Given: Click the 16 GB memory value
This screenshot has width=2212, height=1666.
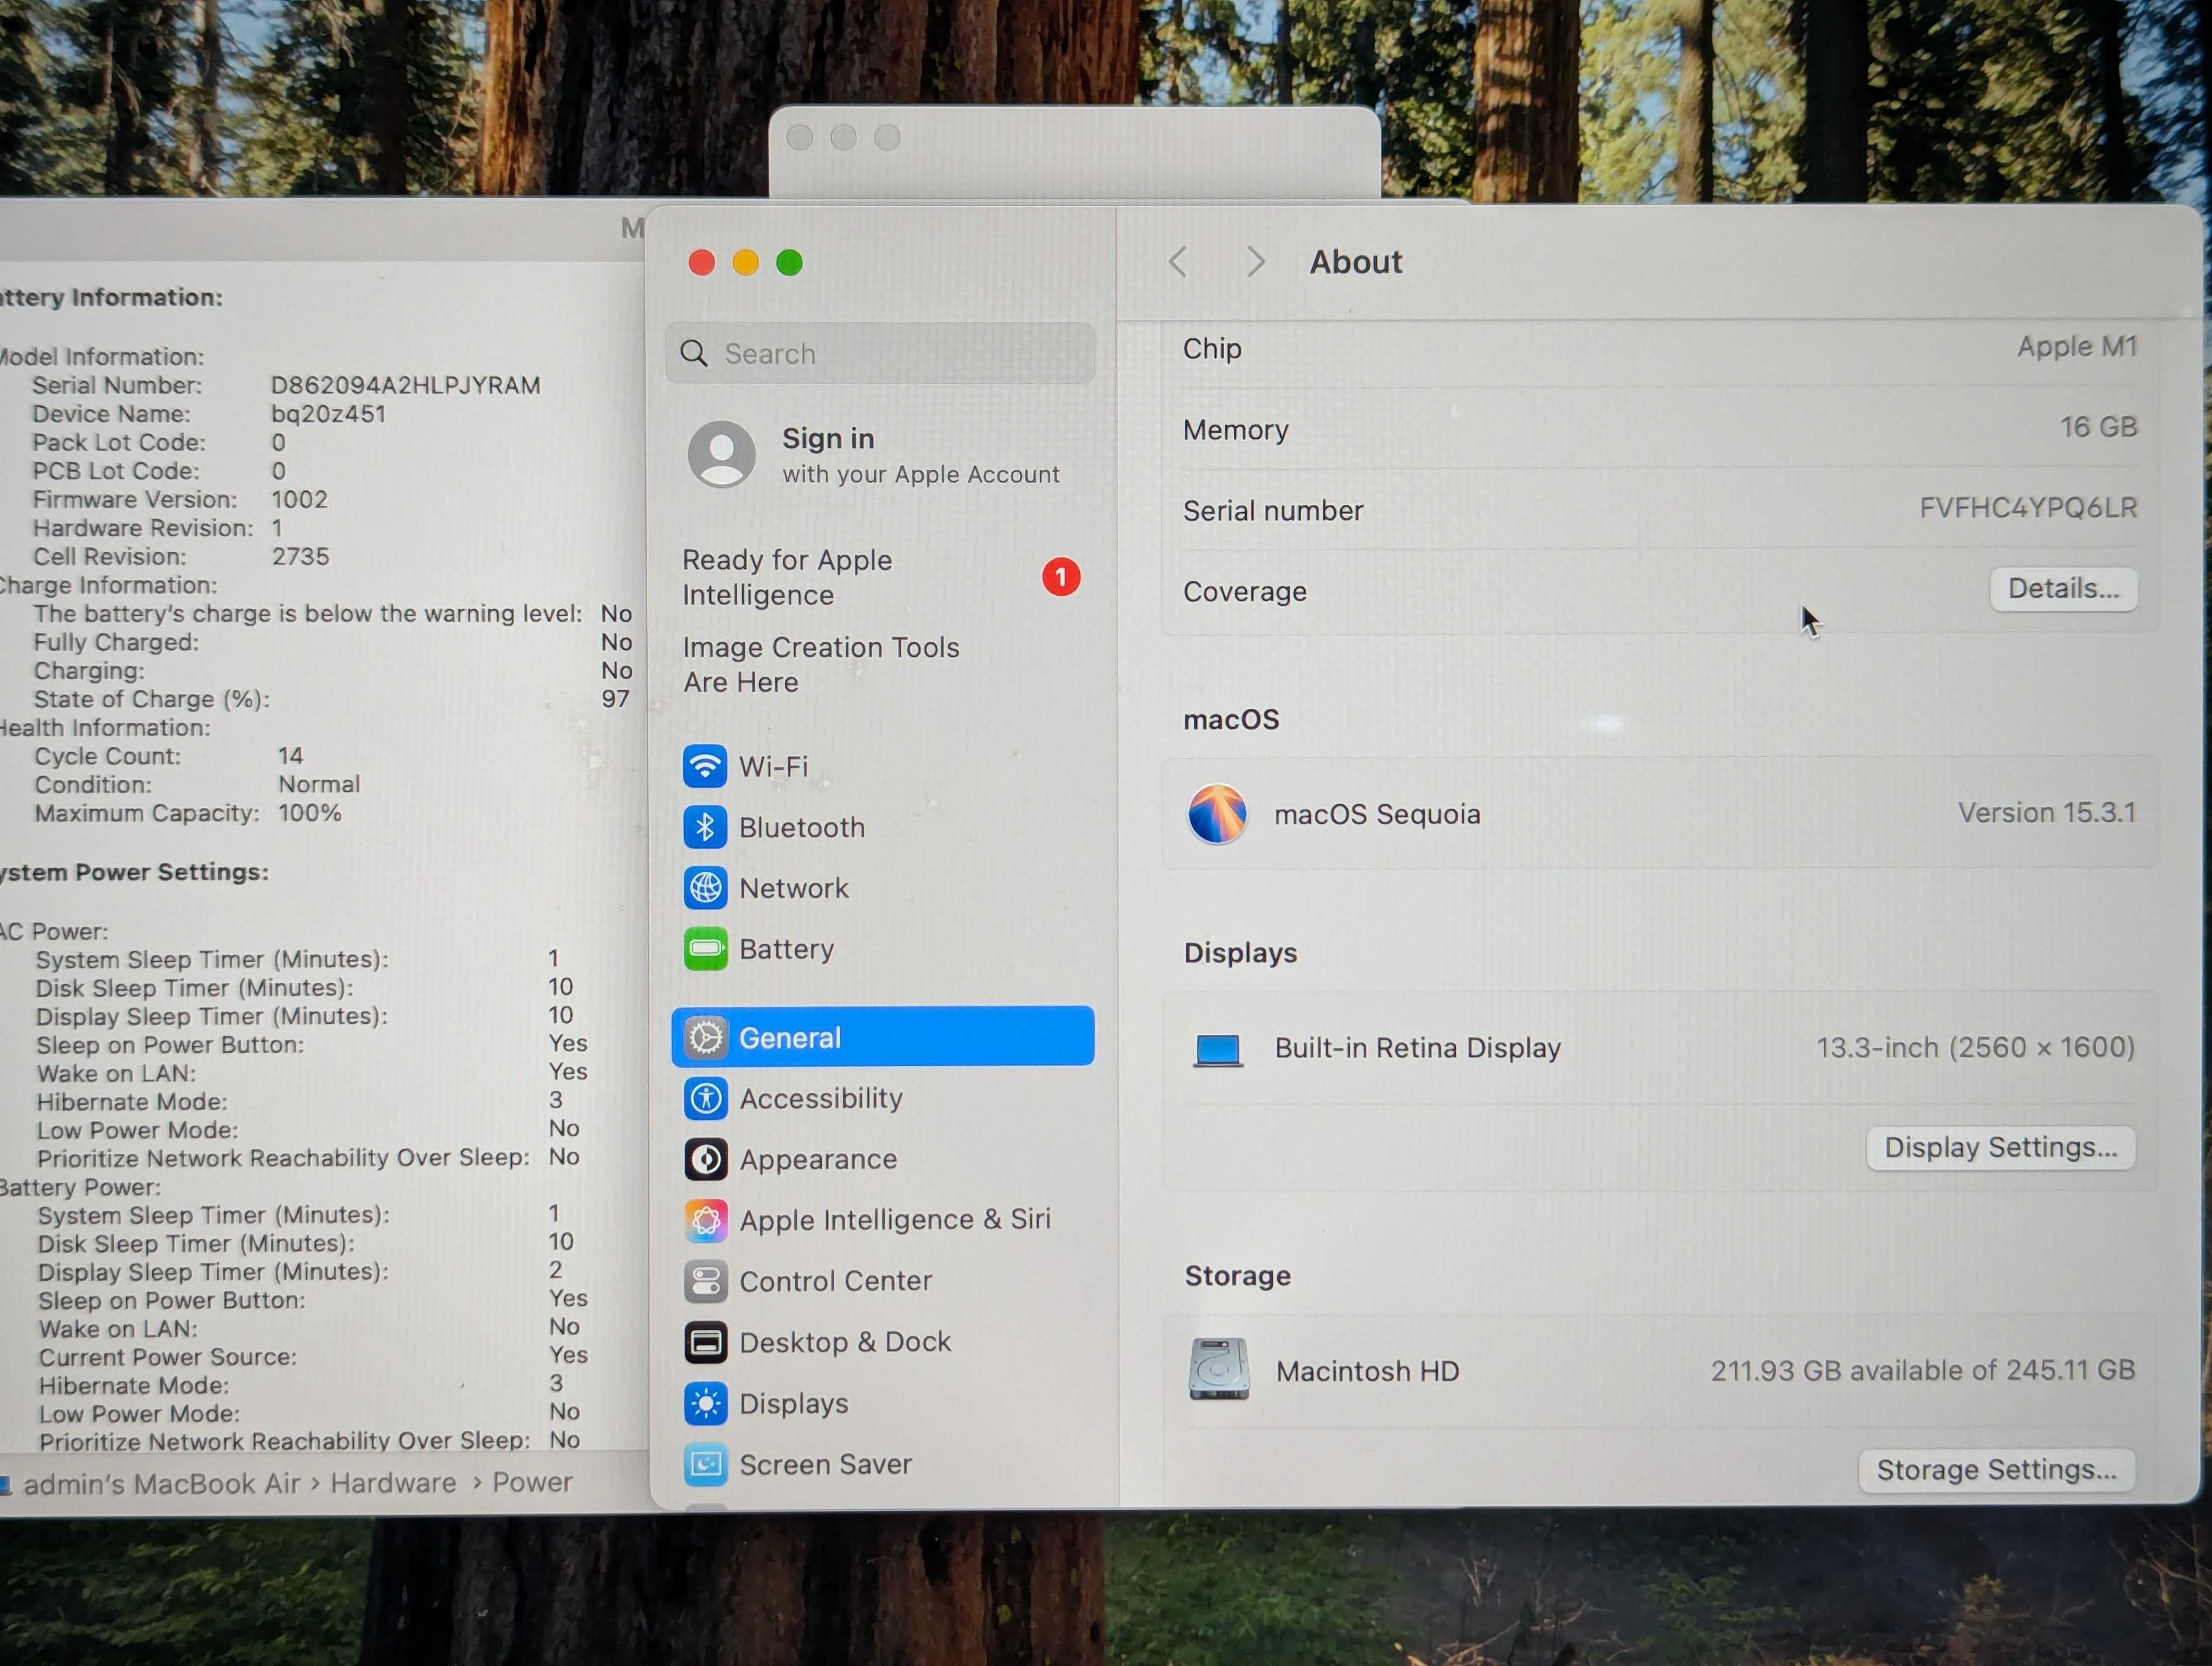Looking at the screenshot, I should [2098, 427].
